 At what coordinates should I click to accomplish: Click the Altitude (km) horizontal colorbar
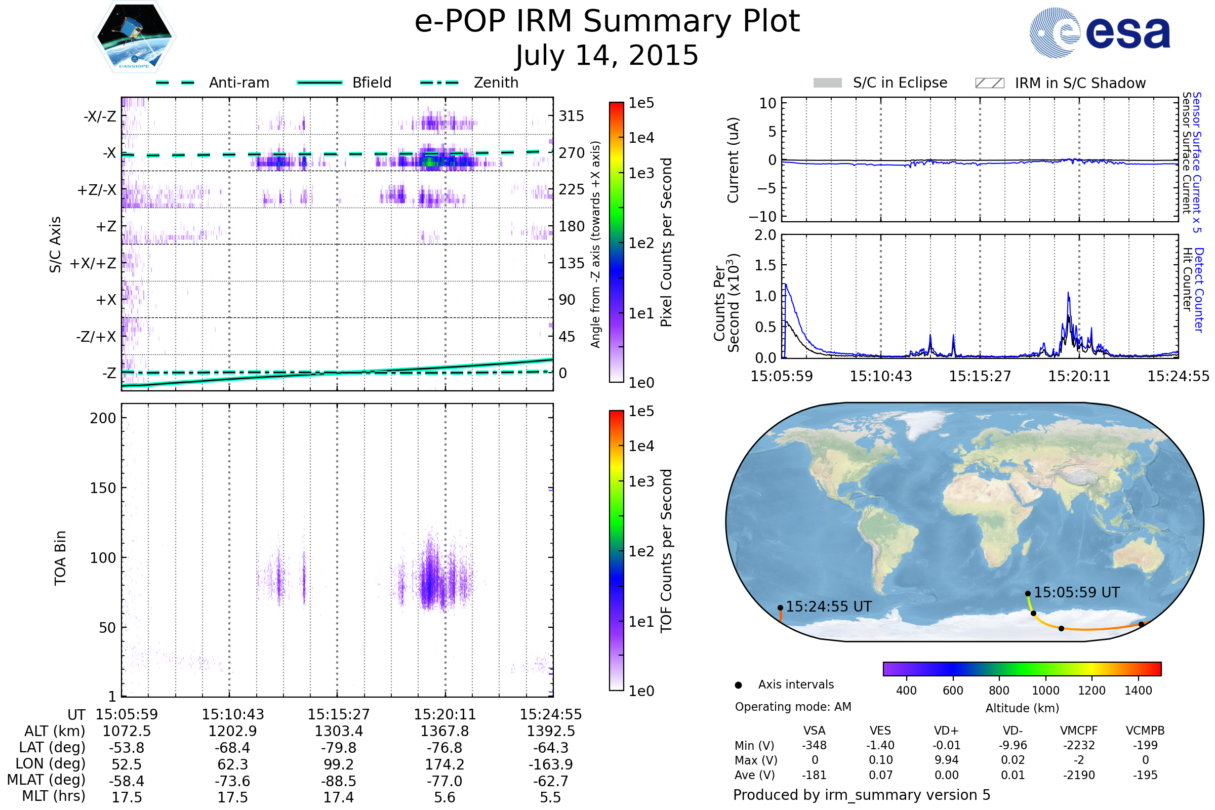click(1022, 668)
